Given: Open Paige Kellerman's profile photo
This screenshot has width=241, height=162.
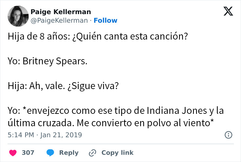Looking at the screenshot, I should pos(17,16).
